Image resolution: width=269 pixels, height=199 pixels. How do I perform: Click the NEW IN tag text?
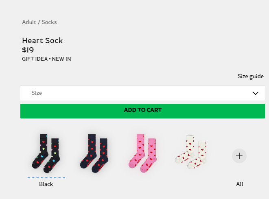(x=61, y=59)
